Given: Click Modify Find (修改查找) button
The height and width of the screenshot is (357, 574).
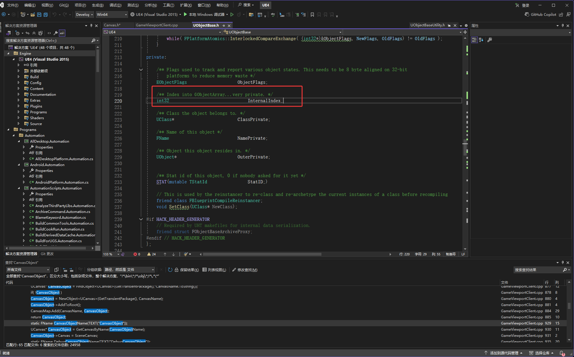Looking at the screenshot, I should (x=245, y=270).
